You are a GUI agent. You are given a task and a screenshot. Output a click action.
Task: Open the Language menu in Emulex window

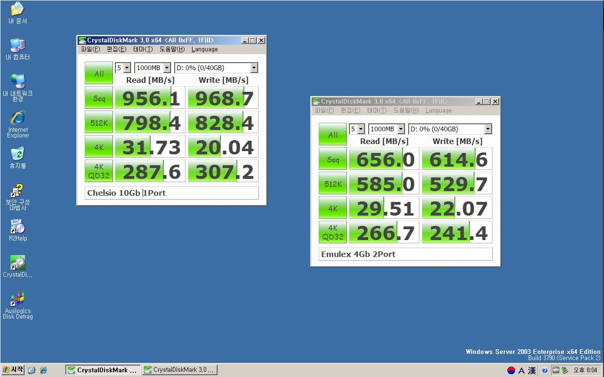tap(439, 110)
